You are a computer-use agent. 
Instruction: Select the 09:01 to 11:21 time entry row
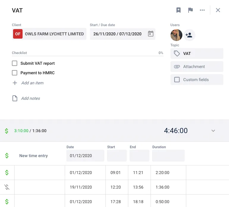coord(115,173)
